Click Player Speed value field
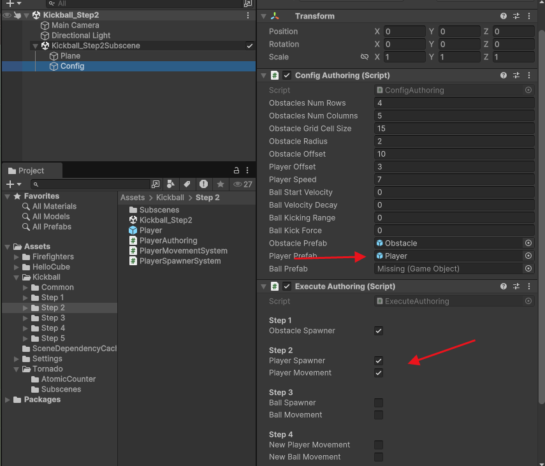This screenshot has width=545, height=466. tap(454, 180)
